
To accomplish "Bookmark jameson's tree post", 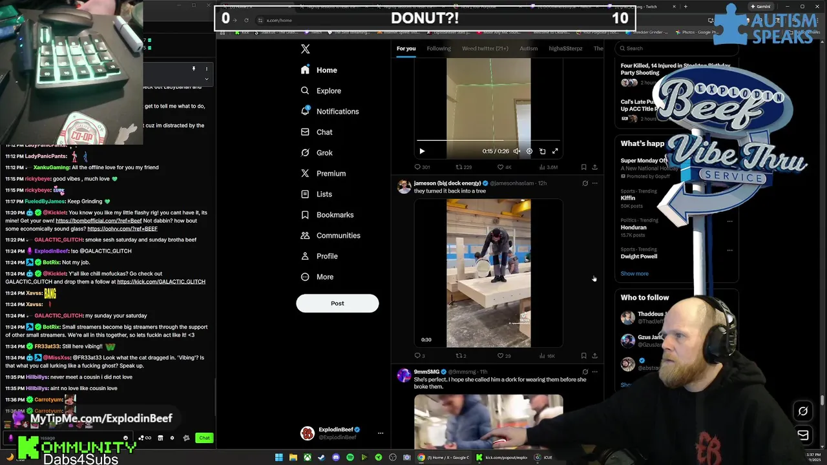I will click(583, 356).
